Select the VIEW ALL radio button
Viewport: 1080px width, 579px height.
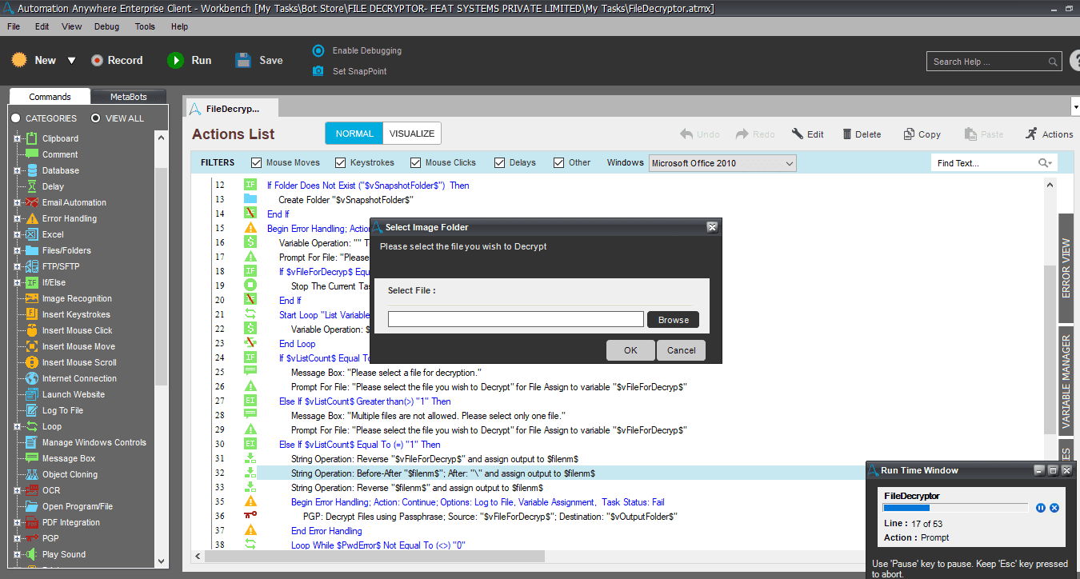click(96, 118)
